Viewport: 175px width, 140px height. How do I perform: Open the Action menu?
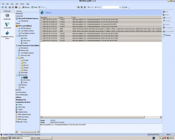22,4
